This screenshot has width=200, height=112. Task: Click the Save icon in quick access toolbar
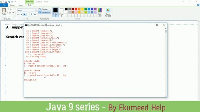[x=6, y=2]
